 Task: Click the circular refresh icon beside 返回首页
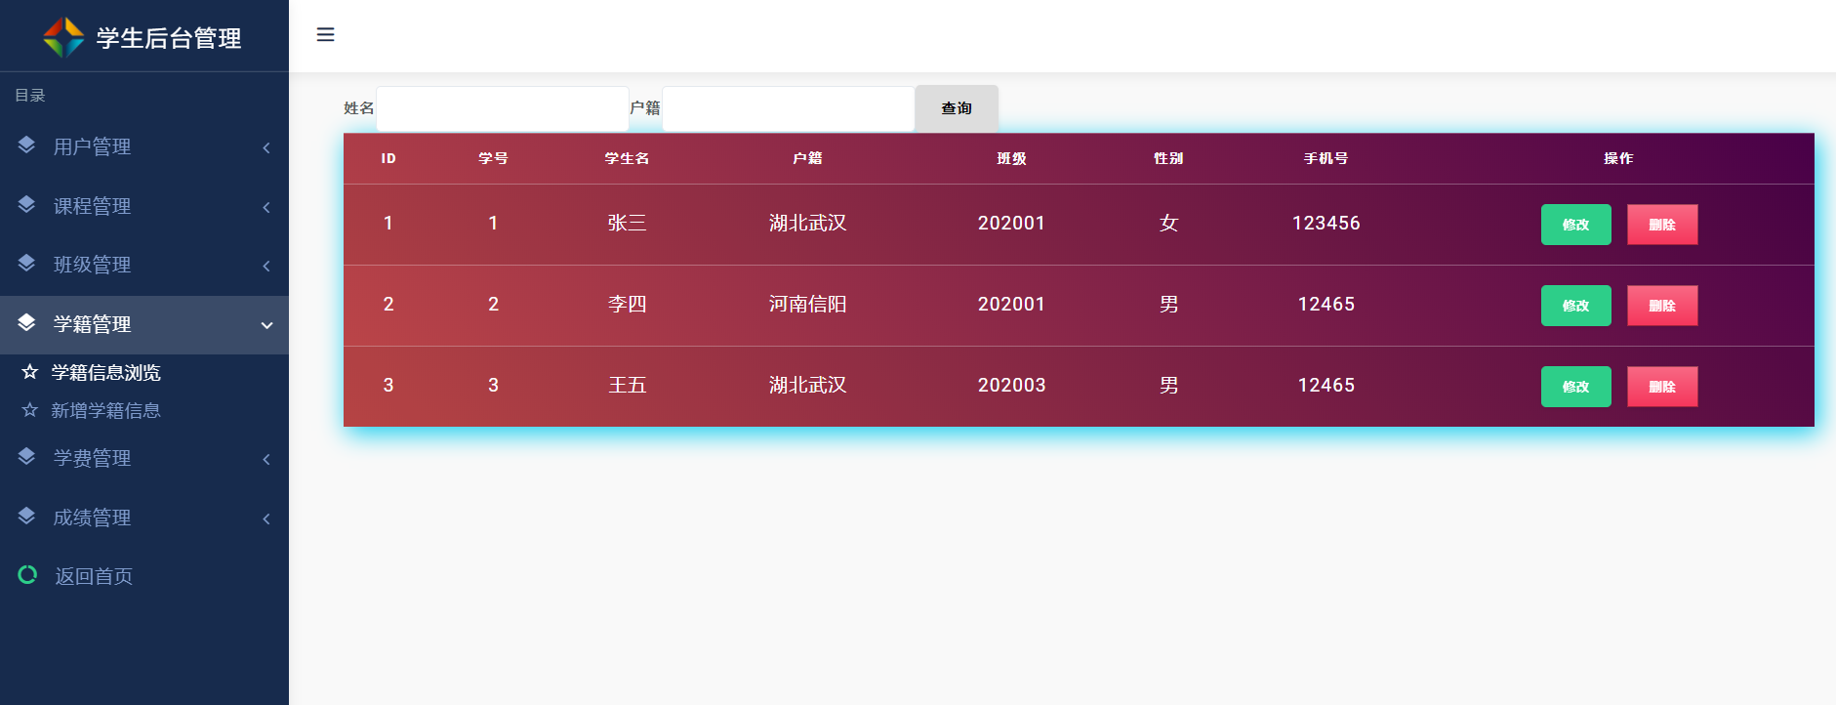pos(27,575)
